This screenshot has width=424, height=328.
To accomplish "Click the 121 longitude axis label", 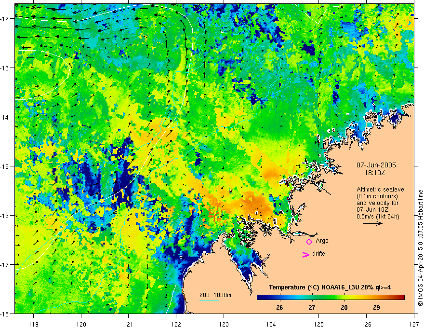I will (129, 324).
